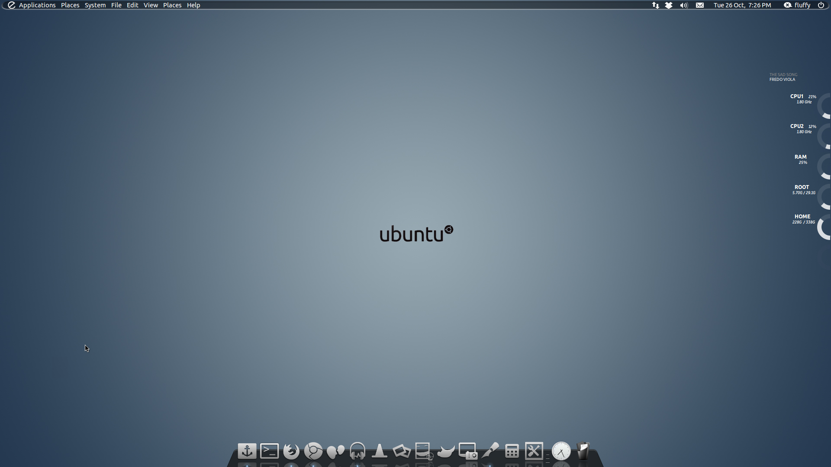
Task: Open the smiley face window dock icon
Action: [424, 451]
